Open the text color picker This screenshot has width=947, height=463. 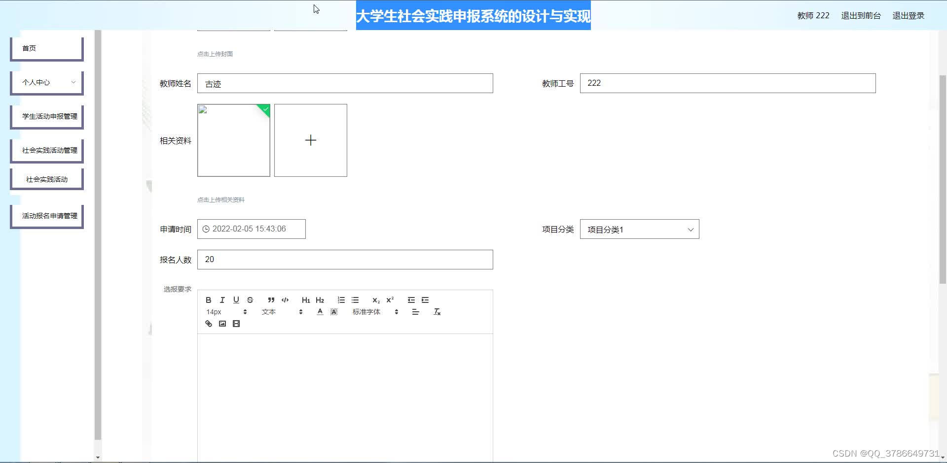pos(320,312)
